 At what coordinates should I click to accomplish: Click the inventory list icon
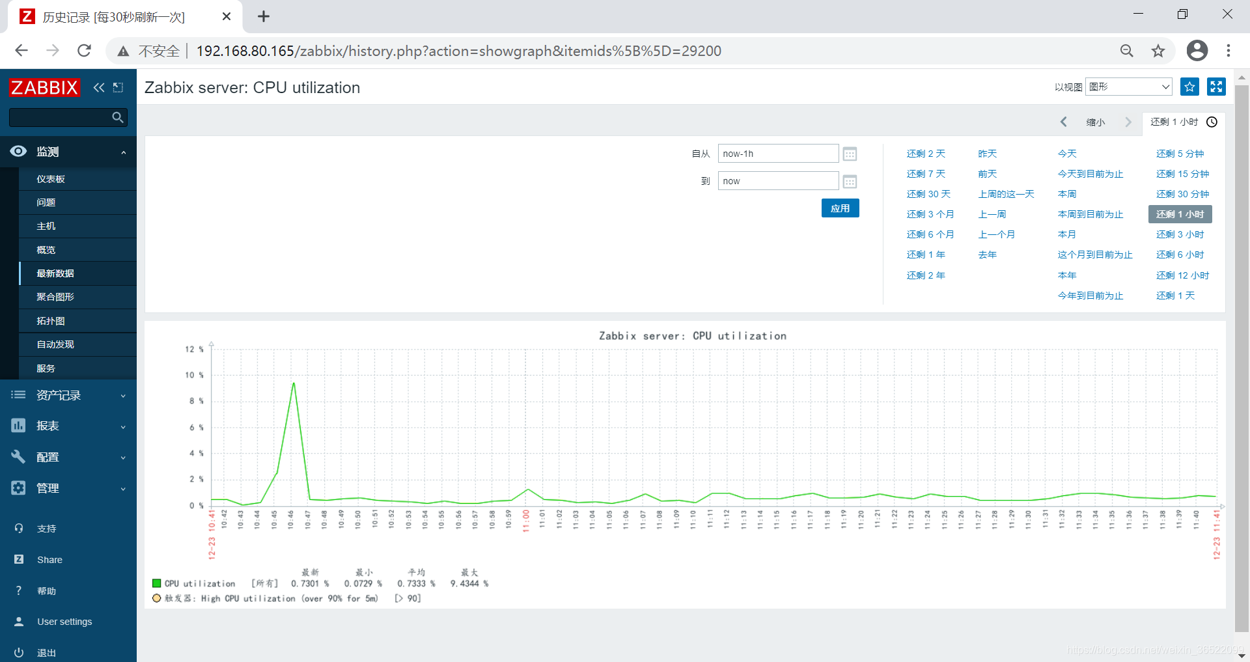18,394
